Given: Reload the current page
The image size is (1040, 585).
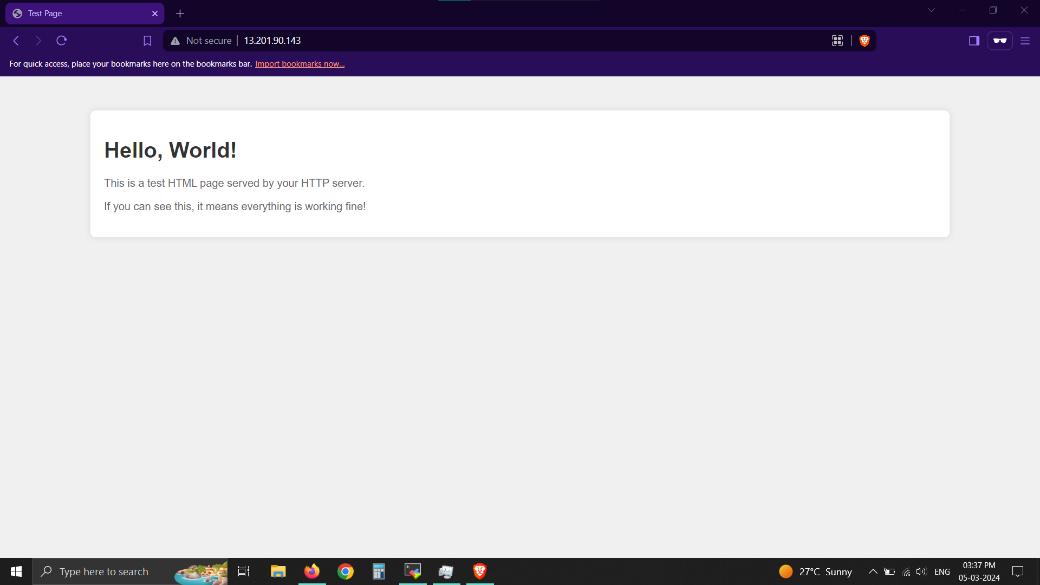Looking at the screenshot, I should (62, 41).
